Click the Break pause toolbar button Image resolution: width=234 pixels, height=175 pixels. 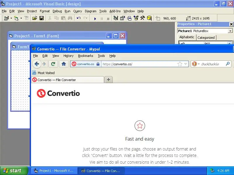pyautogui.click(x=101, y=19)
